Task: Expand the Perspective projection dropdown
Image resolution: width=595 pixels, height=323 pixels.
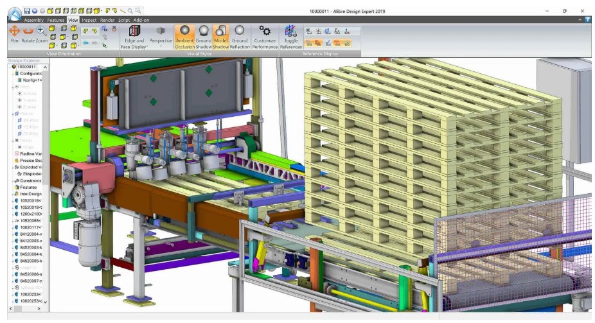Action: (x=160, y=35)
